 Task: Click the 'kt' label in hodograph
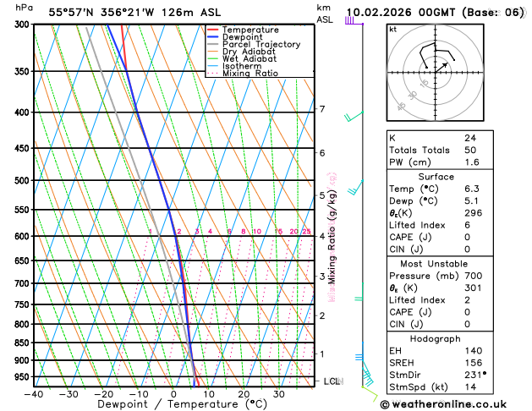pyautogui.click(x=393, y=30)
